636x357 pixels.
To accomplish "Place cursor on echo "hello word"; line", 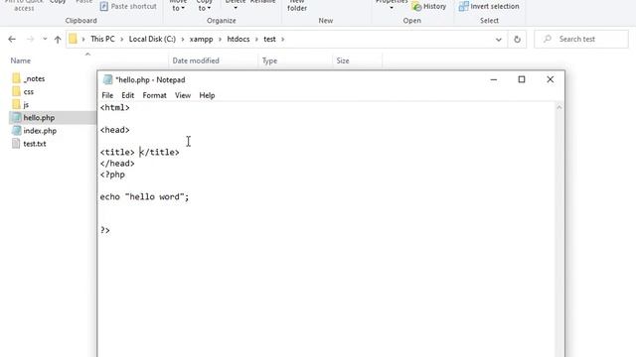I will [144, 196].
